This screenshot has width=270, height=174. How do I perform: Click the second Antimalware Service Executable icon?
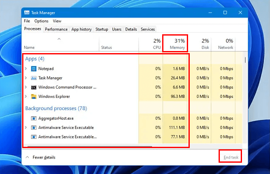pyautogui.click(x=34, y=137)
